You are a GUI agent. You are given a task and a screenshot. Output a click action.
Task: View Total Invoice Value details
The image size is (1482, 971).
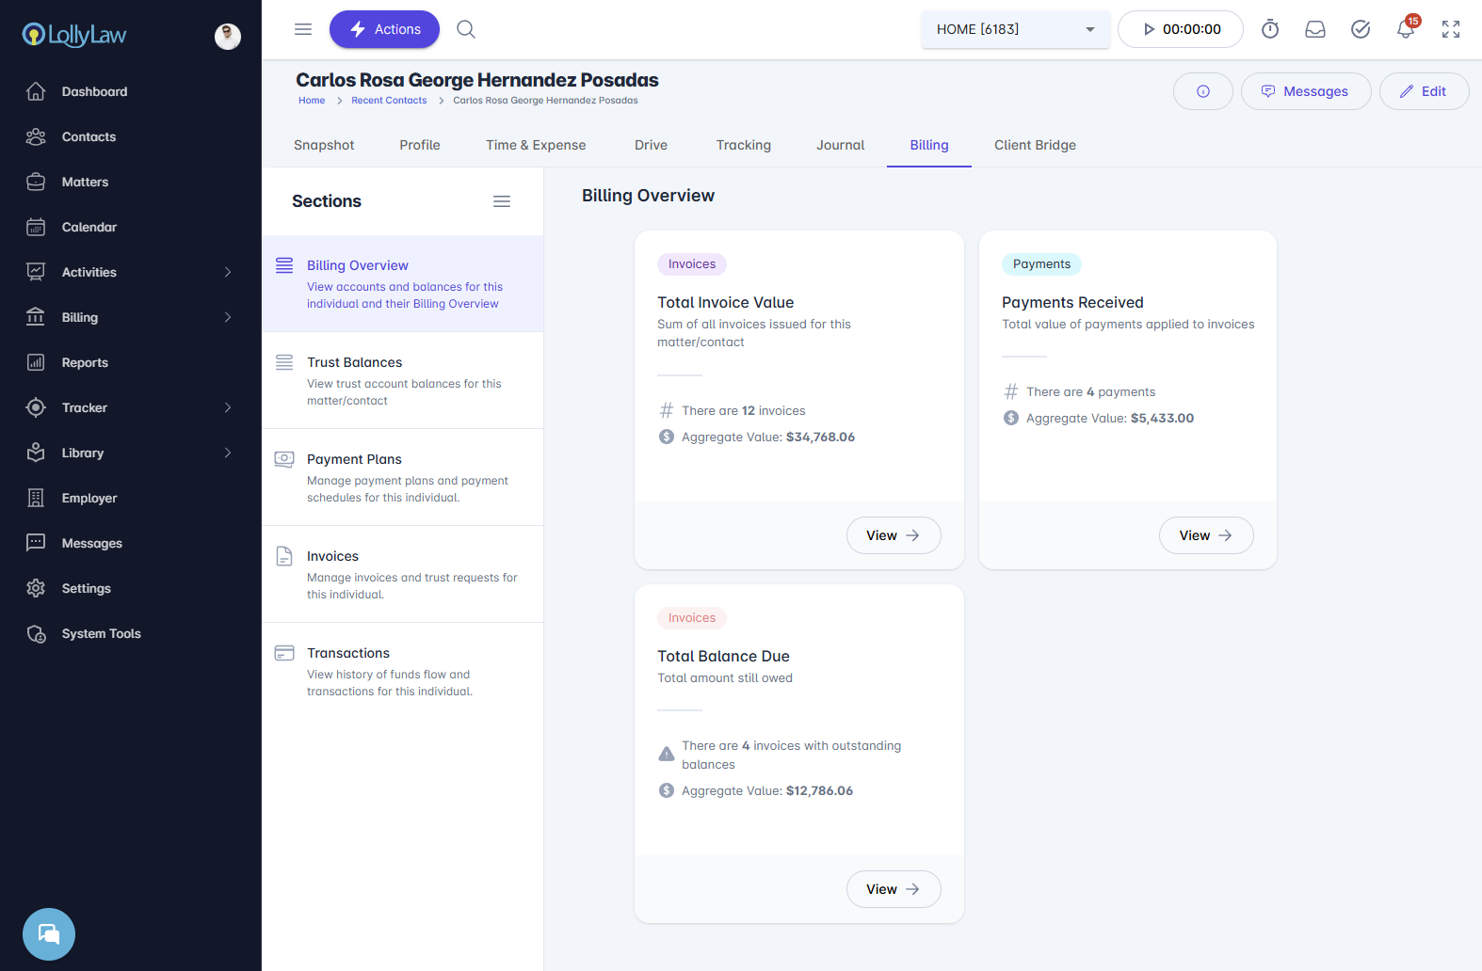coord(894,535)
